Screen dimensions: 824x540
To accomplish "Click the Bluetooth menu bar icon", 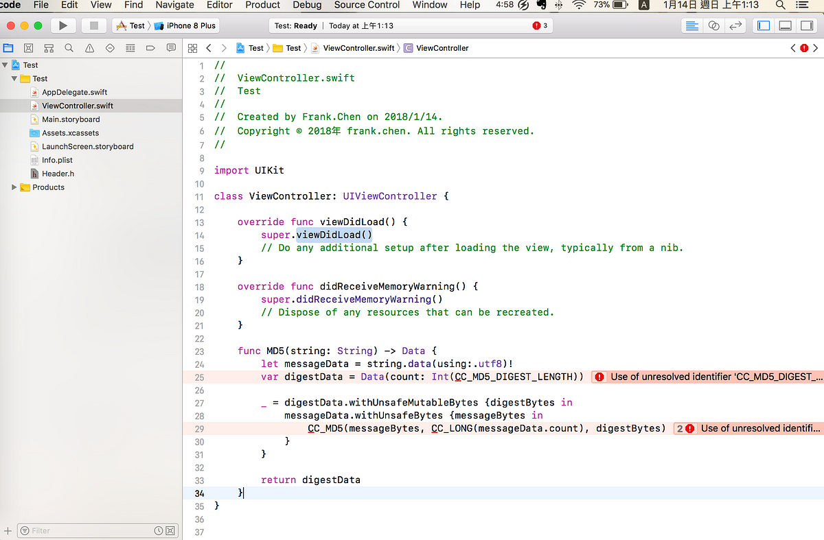I will pyautogui.click(x=558, y=5).
